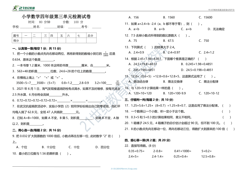Click the "得分" cell in the score table

(x=17, y=41)
